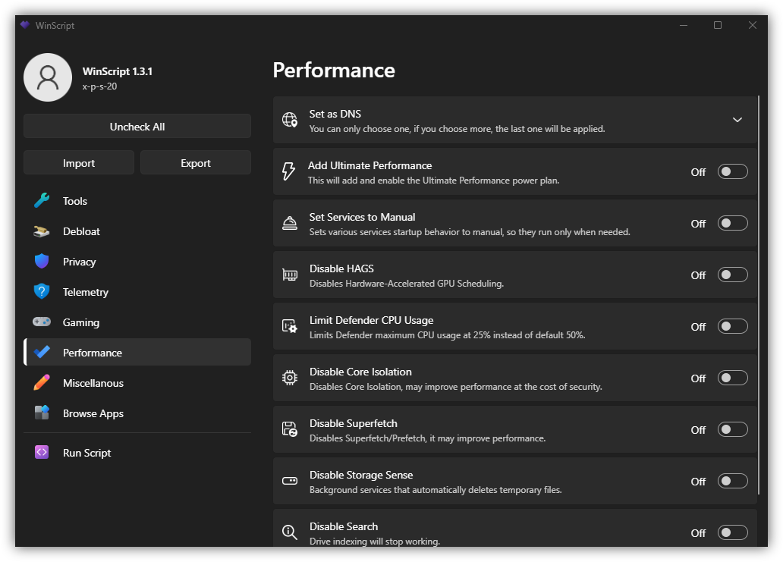783x562 pixels.
Task: Click the Import button
Action: point(79,163)
